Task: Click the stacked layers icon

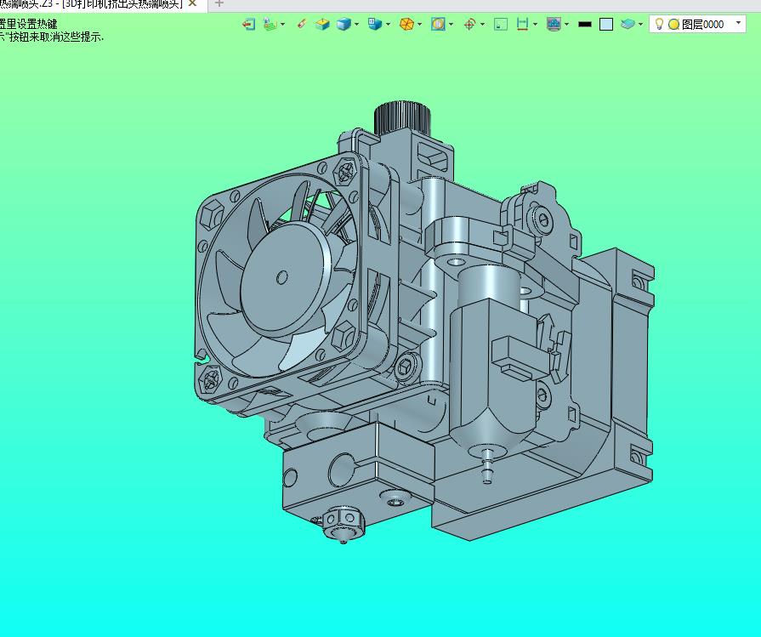Action: [x=628, y=24]
